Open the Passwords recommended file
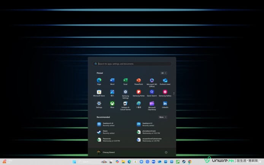This screenshot has height=165, width=264. click(106, 140)
